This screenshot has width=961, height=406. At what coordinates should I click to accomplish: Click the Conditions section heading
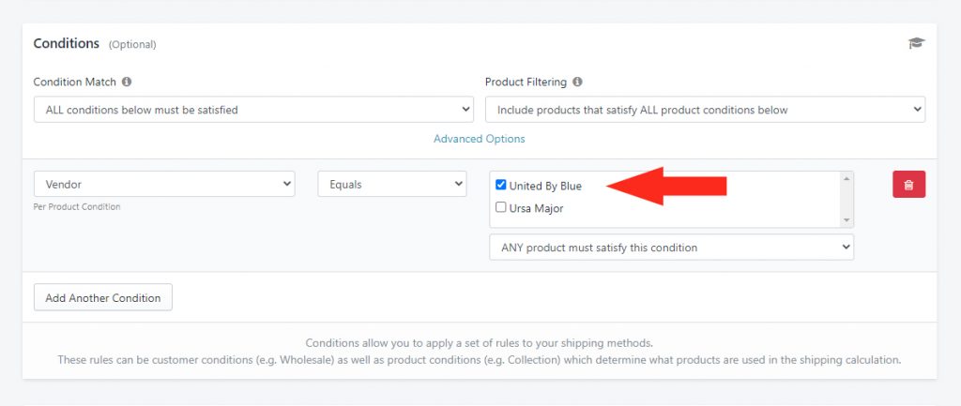(x=67, y=43)
